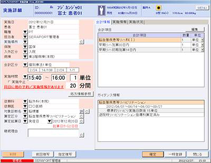Select the 早期リハ加算30日内 row
This screenshot has width=211, height=163.
click(151, 45)
